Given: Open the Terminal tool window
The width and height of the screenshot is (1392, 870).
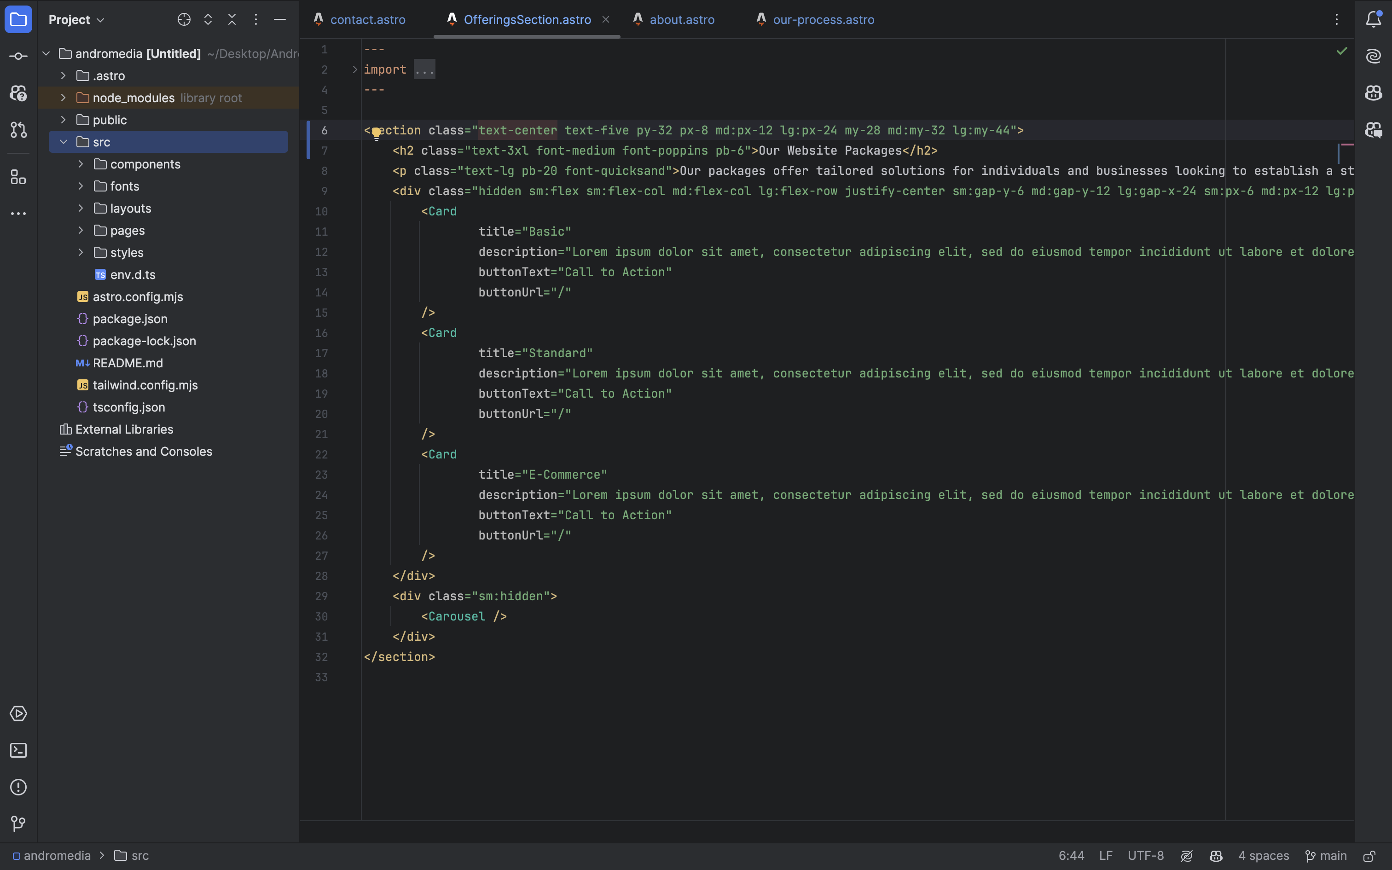Looking at the screenshot, I should 18,750.
